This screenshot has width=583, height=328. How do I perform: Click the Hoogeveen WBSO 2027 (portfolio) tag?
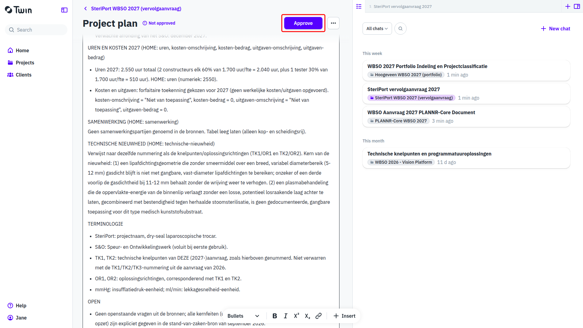pyautogui.click(x=406, y=75)
